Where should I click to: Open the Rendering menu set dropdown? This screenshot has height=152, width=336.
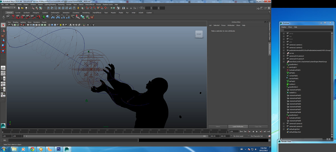click(x=9, y=8)
